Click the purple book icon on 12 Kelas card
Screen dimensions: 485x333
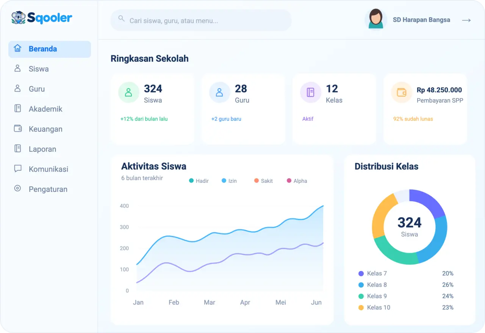pyautogui.click(x=310, y=92)
